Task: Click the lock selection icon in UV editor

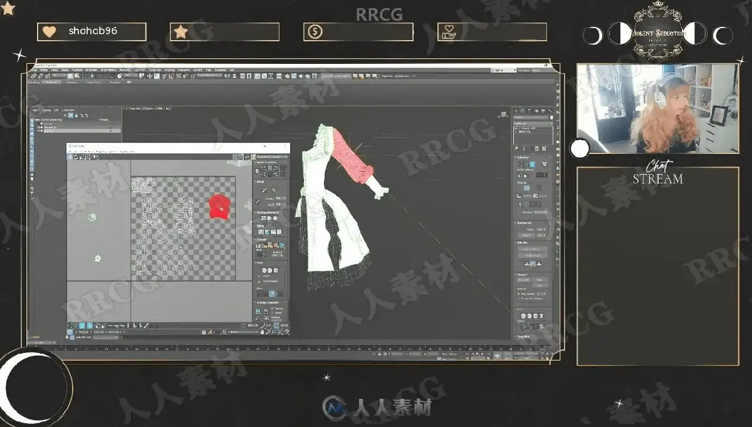Action: [204, 332]
